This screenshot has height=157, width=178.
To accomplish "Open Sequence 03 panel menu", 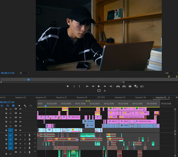I will (x=169, y=97).
